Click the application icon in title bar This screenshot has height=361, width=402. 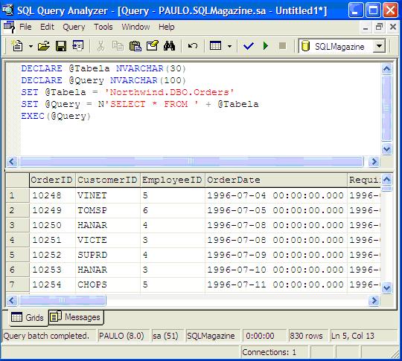click(x=7, y=10)
